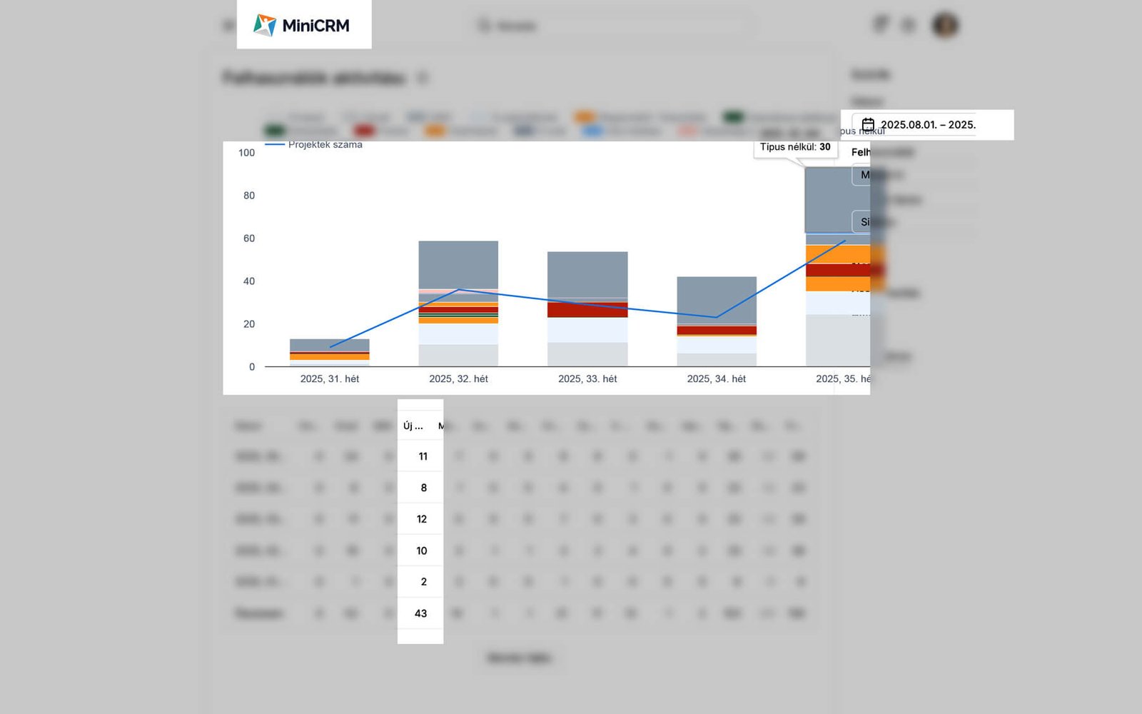Open the user profile avatar menu

tap(945, 25)
